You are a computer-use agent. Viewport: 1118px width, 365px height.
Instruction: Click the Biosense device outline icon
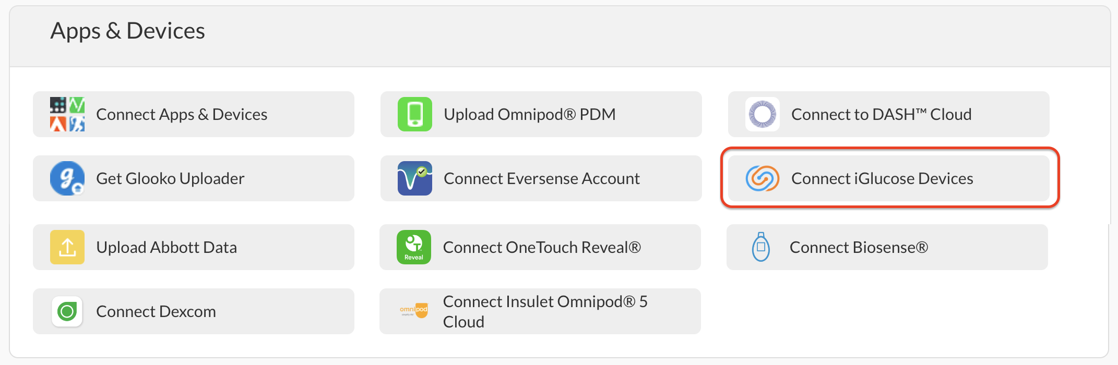coord(761,247)
